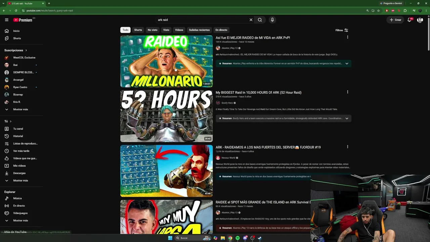The width and height of the screenshot is (430, 242).
Task: Launch Spotify from the taskbar
Action: pyautogui.click(x=238, y=238)
